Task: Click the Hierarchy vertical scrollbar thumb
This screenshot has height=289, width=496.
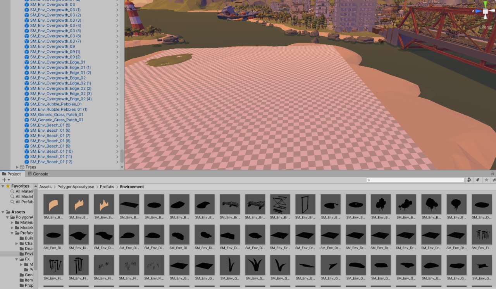Action: (x=122, y=157)
